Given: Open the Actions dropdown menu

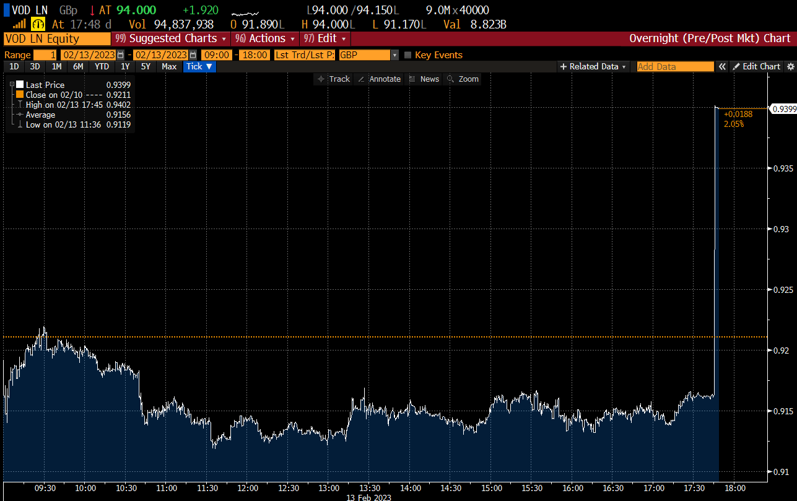Looking at the screenshot, I should (265, 38).
